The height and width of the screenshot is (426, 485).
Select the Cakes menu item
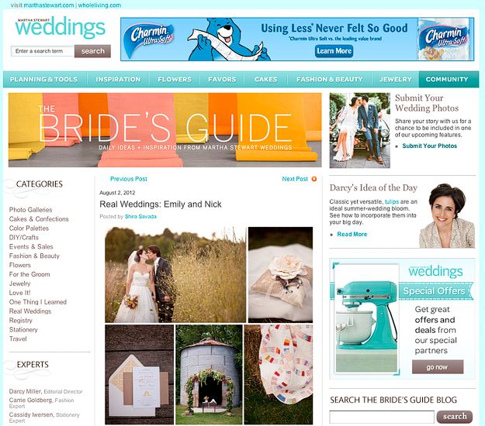tap(265, 79)
